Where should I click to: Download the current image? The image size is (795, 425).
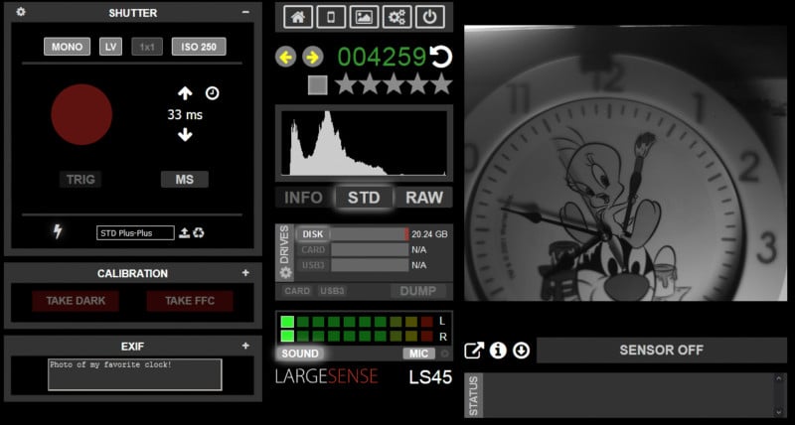pos(521,351)
